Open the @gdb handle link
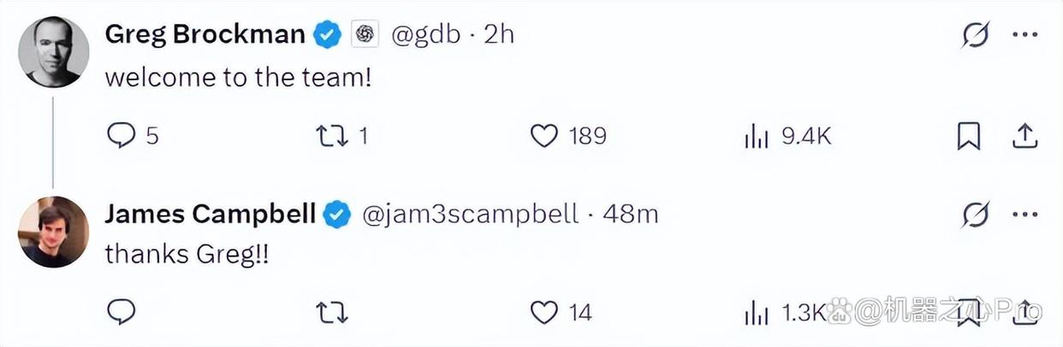Screen dimensions: 1063x347 coord(425,34)
